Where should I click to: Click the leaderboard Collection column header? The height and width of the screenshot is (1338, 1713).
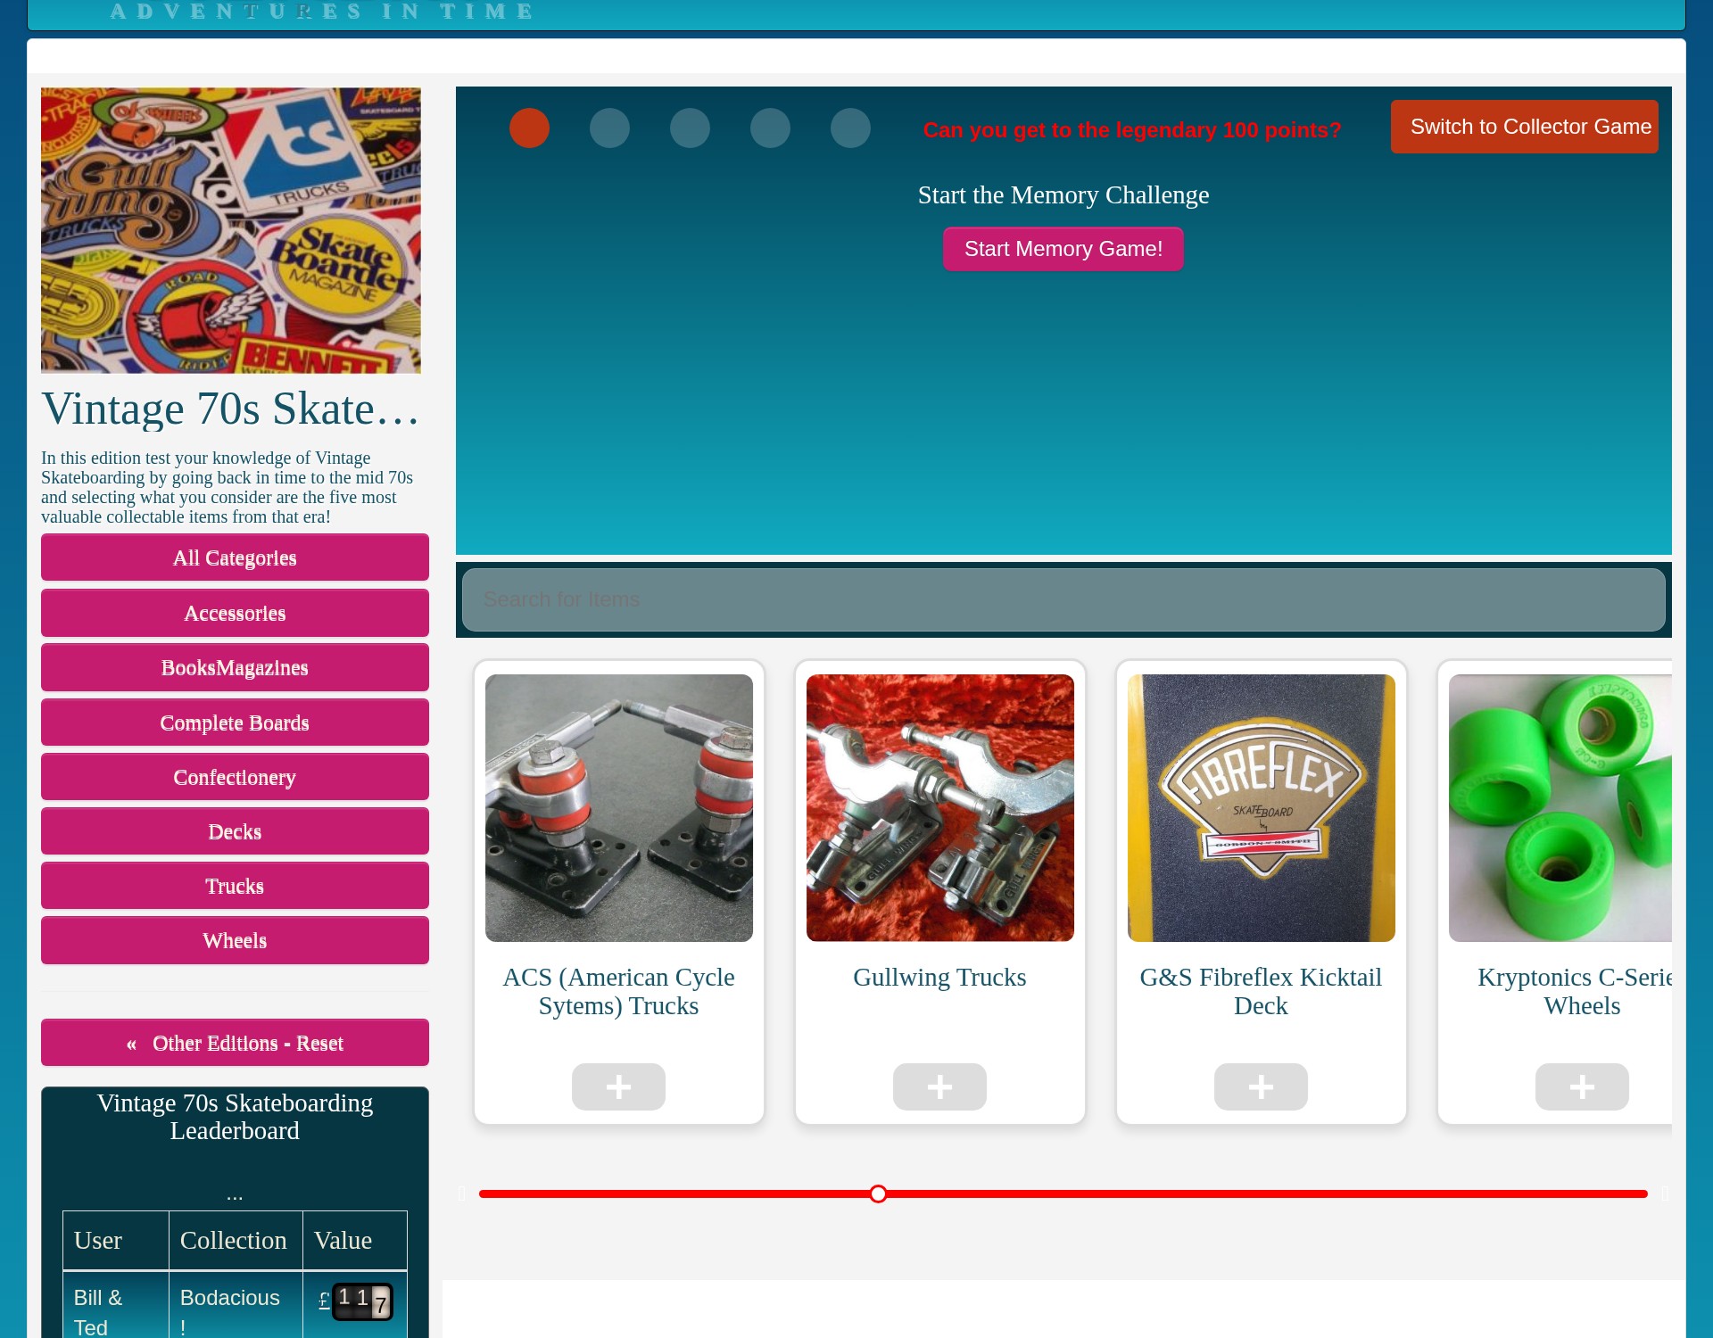click(236, 1240)
